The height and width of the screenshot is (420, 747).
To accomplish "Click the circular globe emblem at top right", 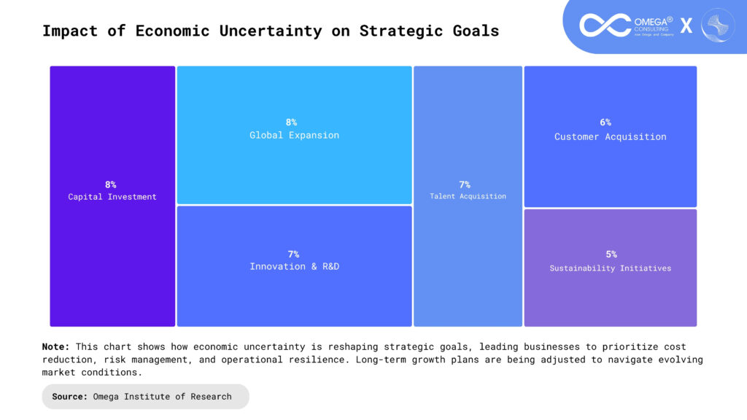I will point(718,25).
